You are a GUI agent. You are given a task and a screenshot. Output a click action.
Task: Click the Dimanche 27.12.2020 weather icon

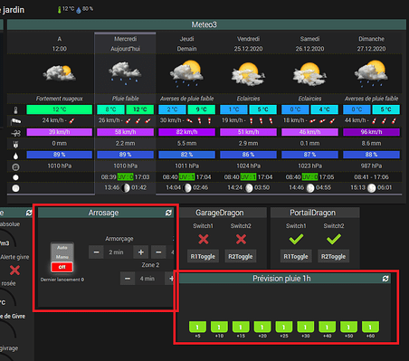coord(371,73)
